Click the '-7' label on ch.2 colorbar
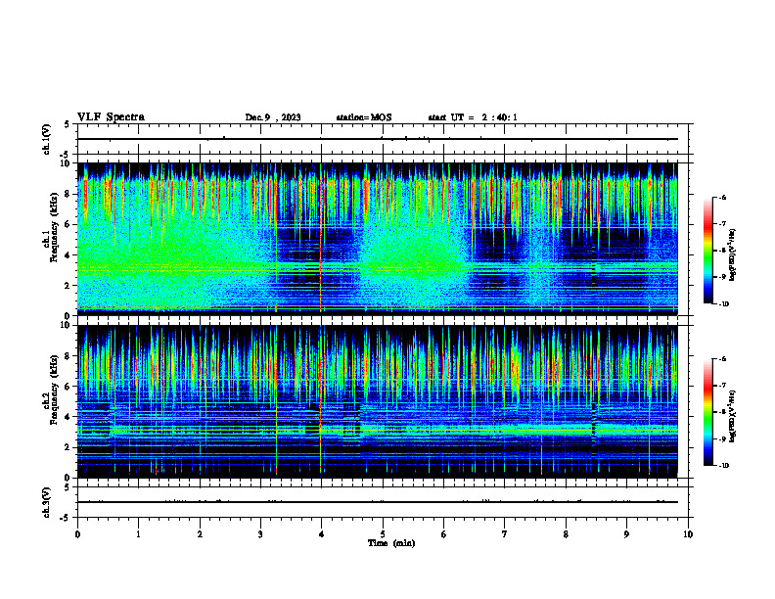The width and height of the screenshot is (775, 599). pyautogui.click(x=722, y=386)
